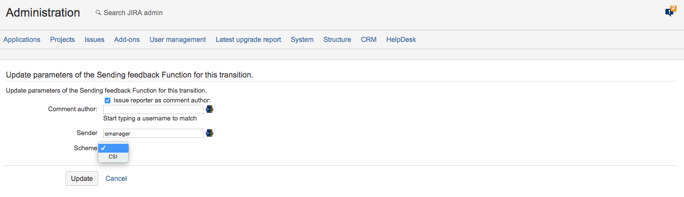
Task: Focus the Comment author input field
Action: 153,109
